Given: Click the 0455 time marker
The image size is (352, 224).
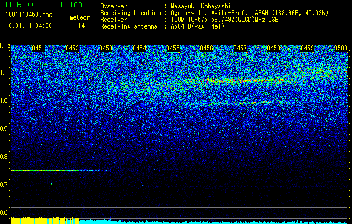Looking at the screenshot, I should (x=173, y=48).
